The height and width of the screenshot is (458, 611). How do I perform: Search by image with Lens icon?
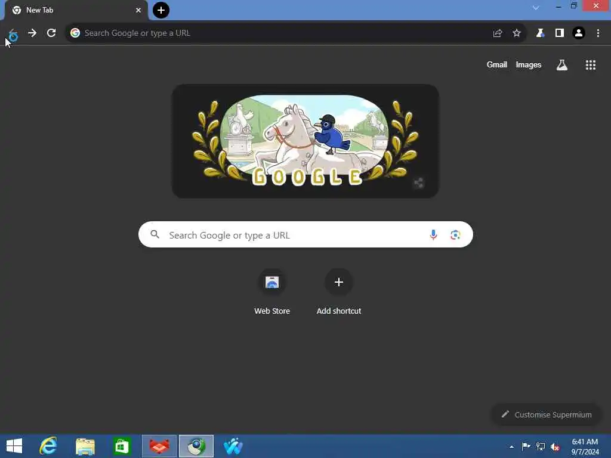coord(455,235)
